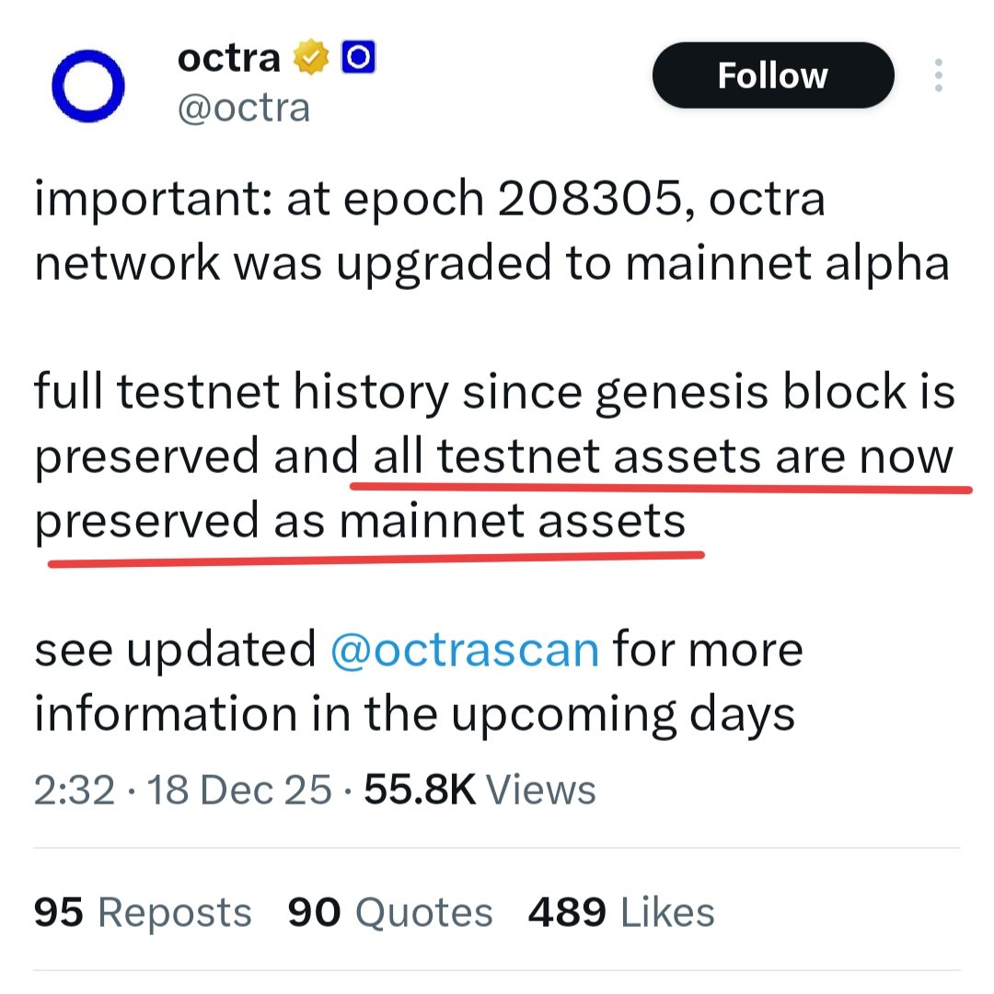The height and width of the screenshot is (994, 994).
Task: Click the gold verified badge
Action: click(312, 60)
